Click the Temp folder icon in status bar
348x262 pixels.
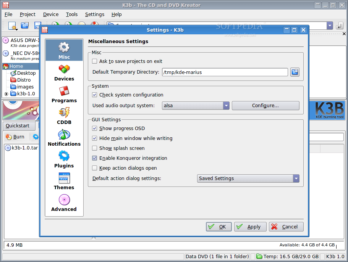[x=259, y=256]
